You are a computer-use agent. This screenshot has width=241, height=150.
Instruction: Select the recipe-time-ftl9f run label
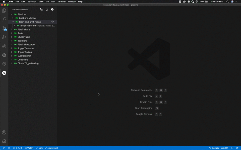[28, 26]
